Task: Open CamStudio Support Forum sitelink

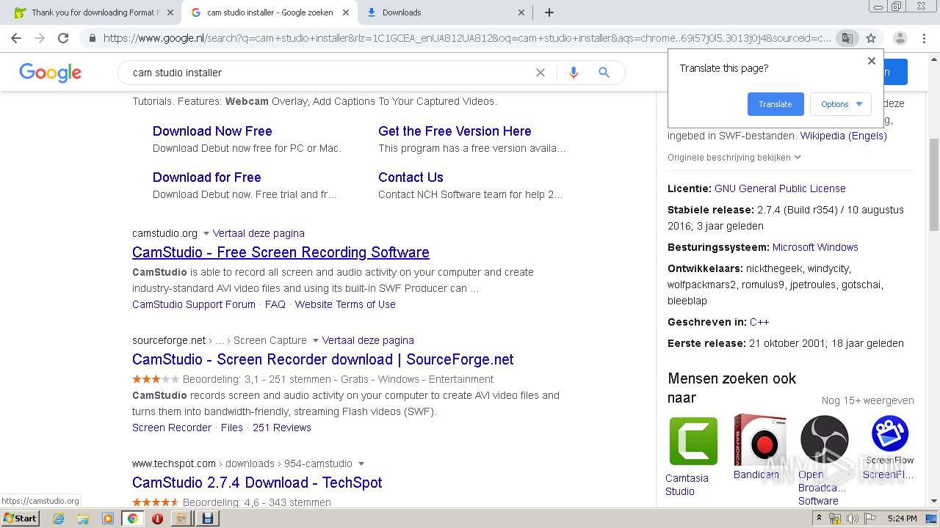Action: pos(194,304)
